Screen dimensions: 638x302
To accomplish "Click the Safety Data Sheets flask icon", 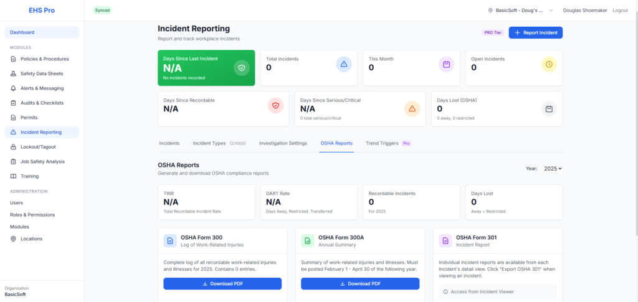I will pos(14,73).
